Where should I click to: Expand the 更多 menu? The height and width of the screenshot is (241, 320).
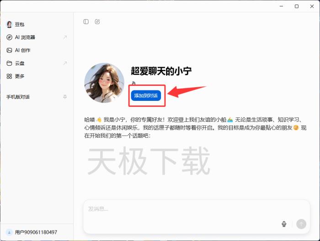pos(19,76)
